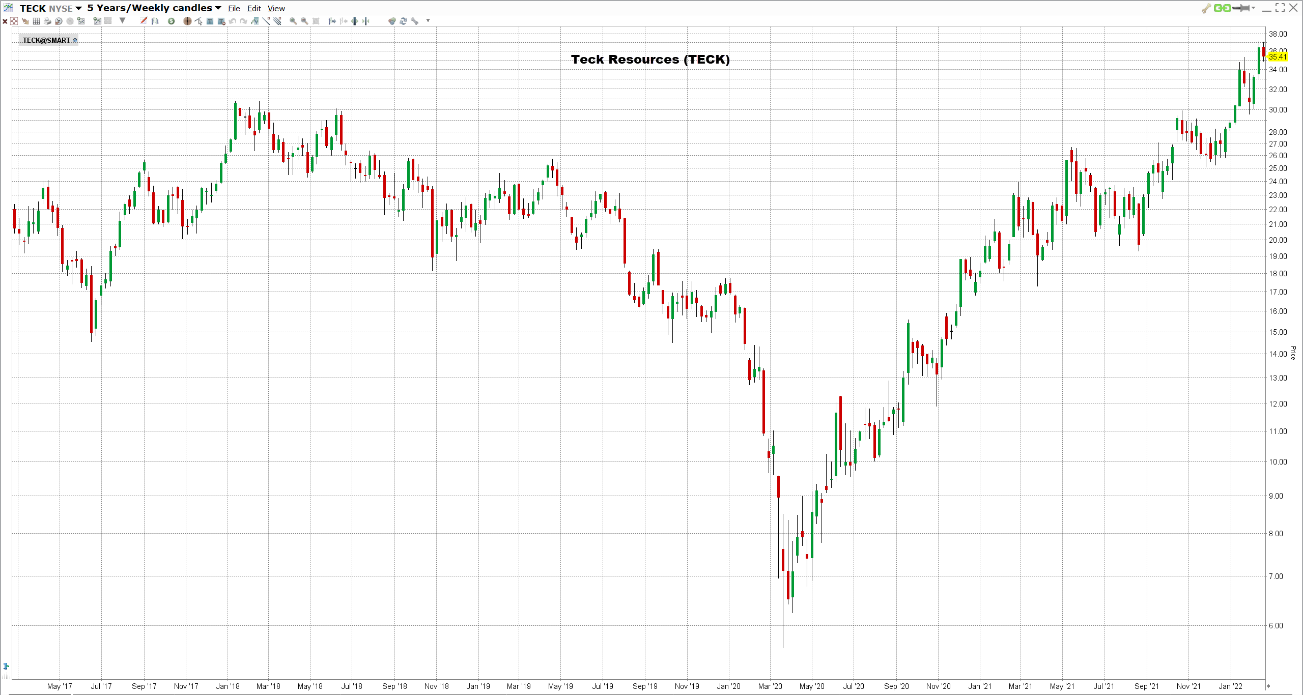This screenshot has width=1303, height=695.
Task: Select the parallel lines channel tool
Action: (x=277, y=21)
